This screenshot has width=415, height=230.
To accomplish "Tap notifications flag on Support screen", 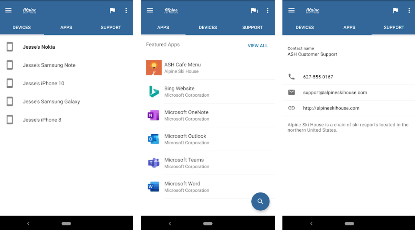I will tap(396, 10).
